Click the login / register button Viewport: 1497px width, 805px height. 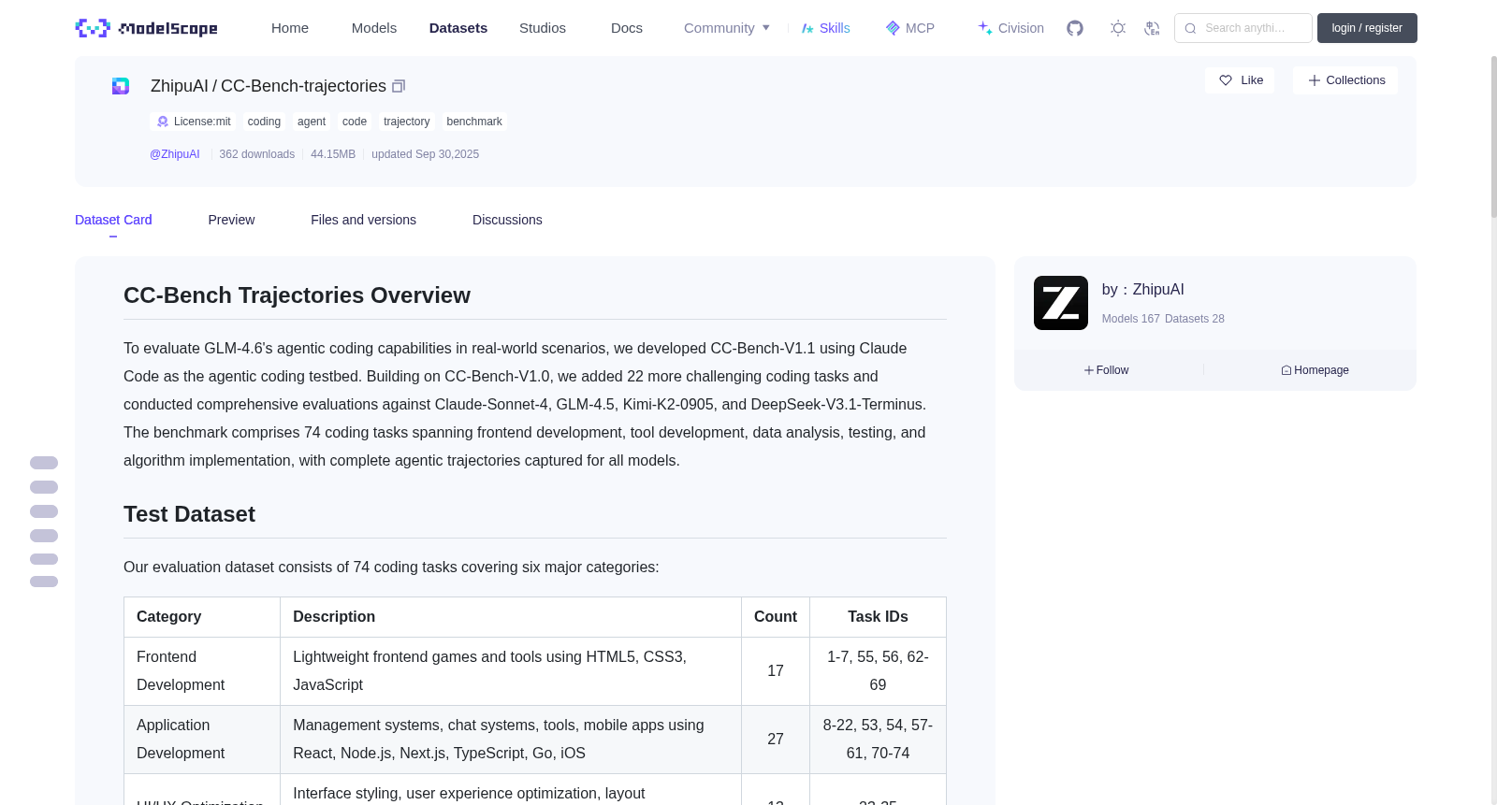point(1367,28)
